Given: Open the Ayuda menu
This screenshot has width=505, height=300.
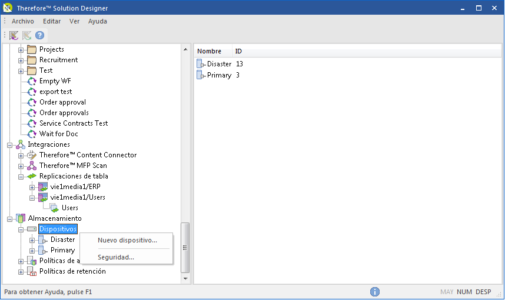Looking at the screenshot, I should 98,21.
